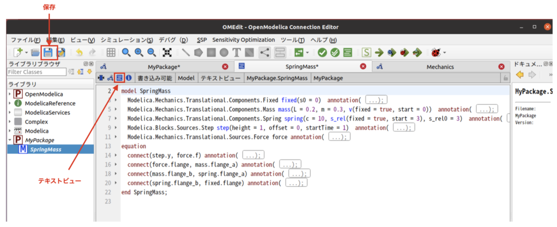Expand the ModelicaServices library node
557x227 pixels.
coord(9,112)
